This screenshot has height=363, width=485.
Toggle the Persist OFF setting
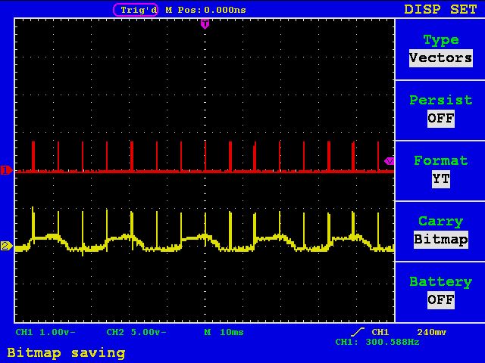[440, 119]
